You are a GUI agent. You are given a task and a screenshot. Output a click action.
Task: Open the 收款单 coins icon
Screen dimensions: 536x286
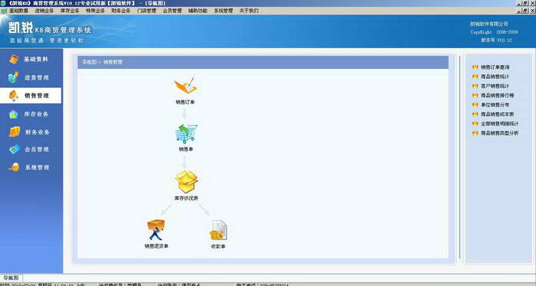[218, 230]
